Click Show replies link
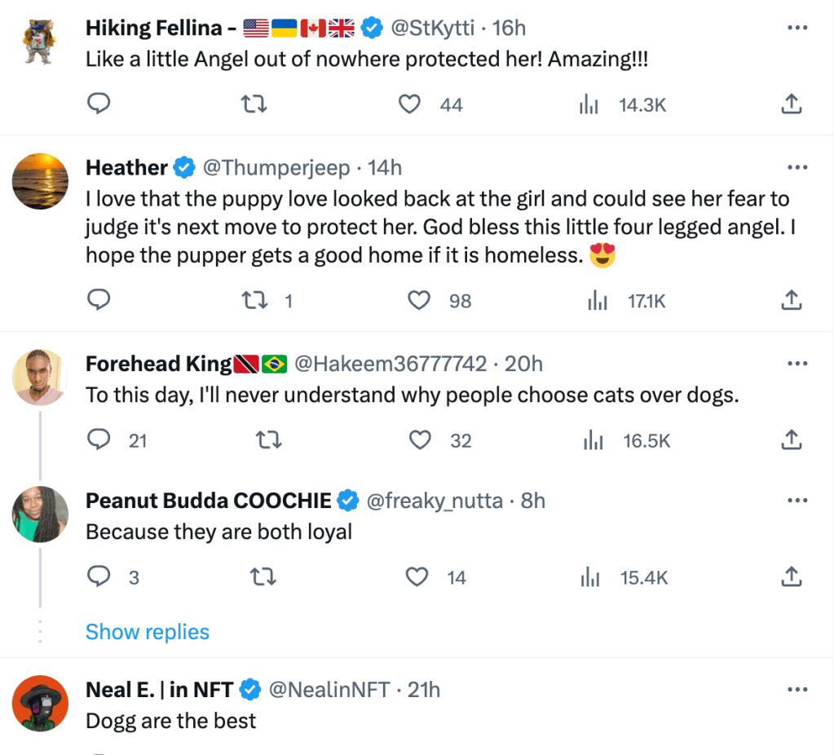834x755 pixels. pos(148,632)
